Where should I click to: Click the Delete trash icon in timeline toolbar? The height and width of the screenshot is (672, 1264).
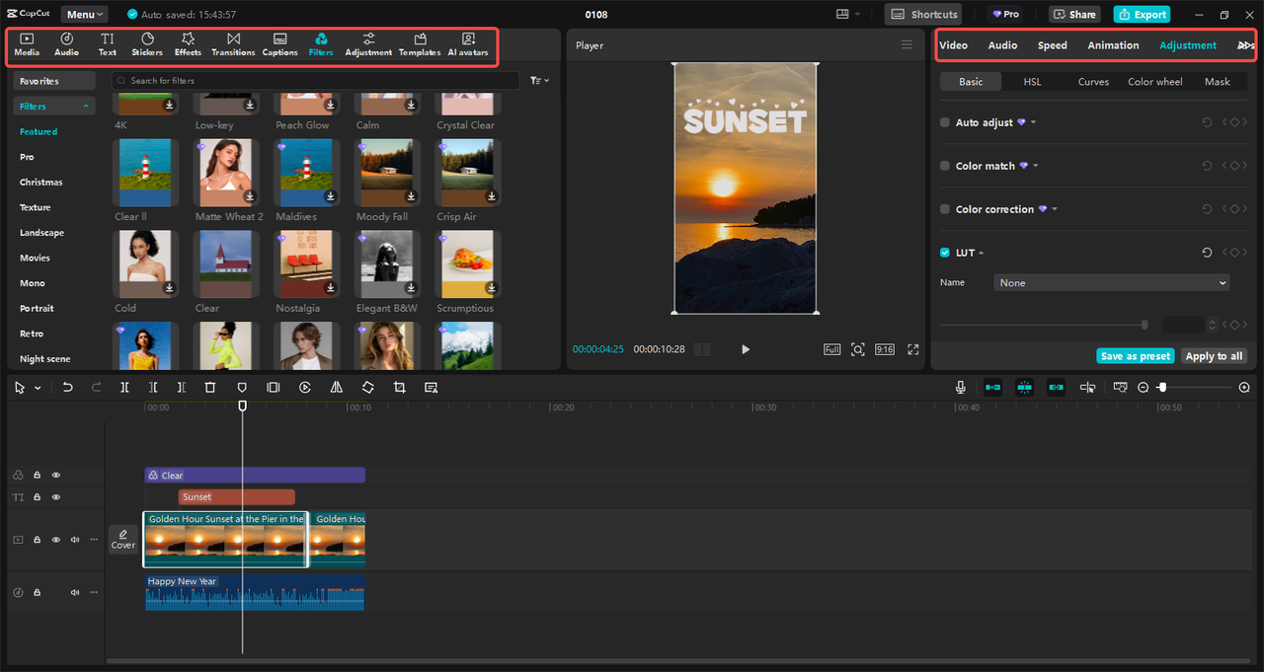209,388
